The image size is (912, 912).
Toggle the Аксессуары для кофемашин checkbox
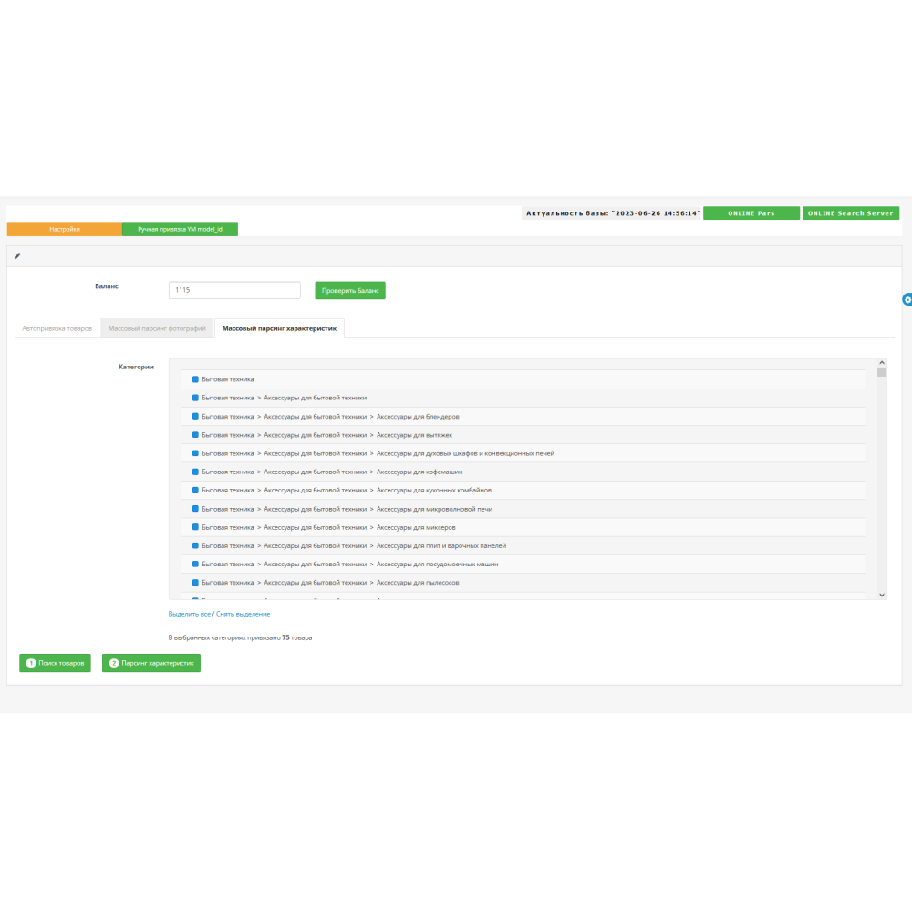195,472
